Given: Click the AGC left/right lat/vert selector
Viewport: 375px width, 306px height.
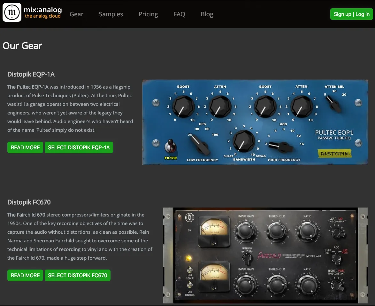Looking at the screenshot, I should point(336,259).
